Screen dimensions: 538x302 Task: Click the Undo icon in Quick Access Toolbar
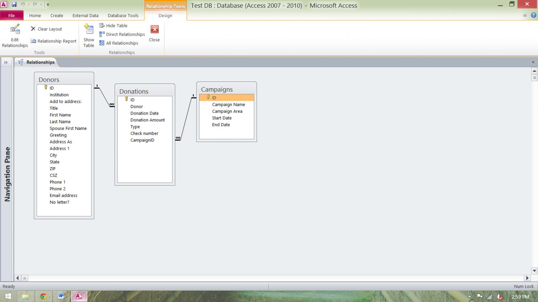pyautogui.click(x=22, y=5)
